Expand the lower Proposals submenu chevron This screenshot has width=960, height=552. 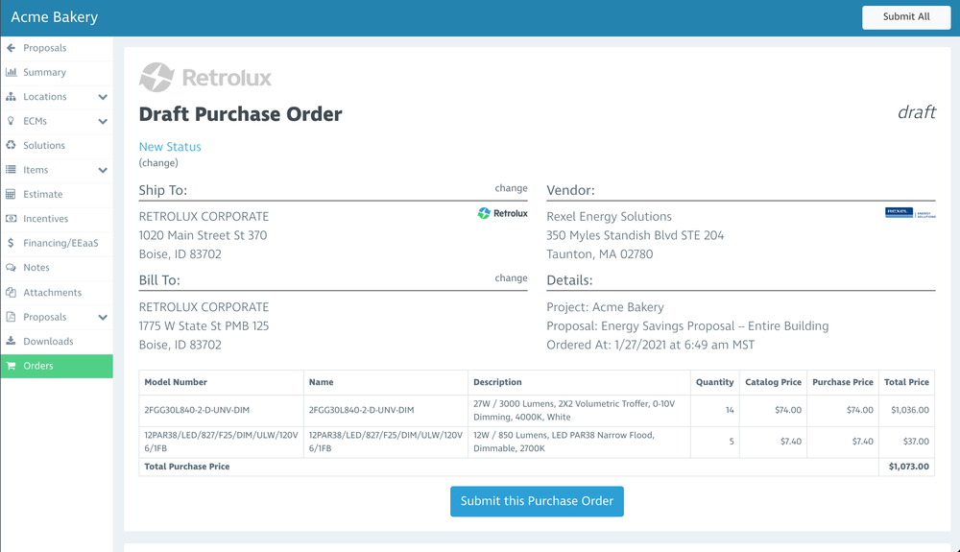(x=103, y=317)
